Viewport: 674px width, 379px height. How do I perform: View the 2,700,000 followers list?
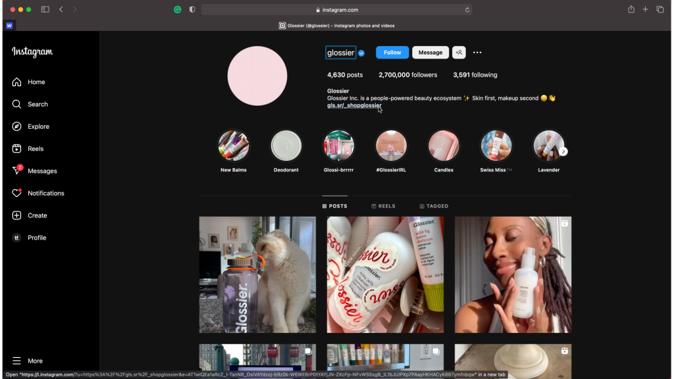point(408,75)
